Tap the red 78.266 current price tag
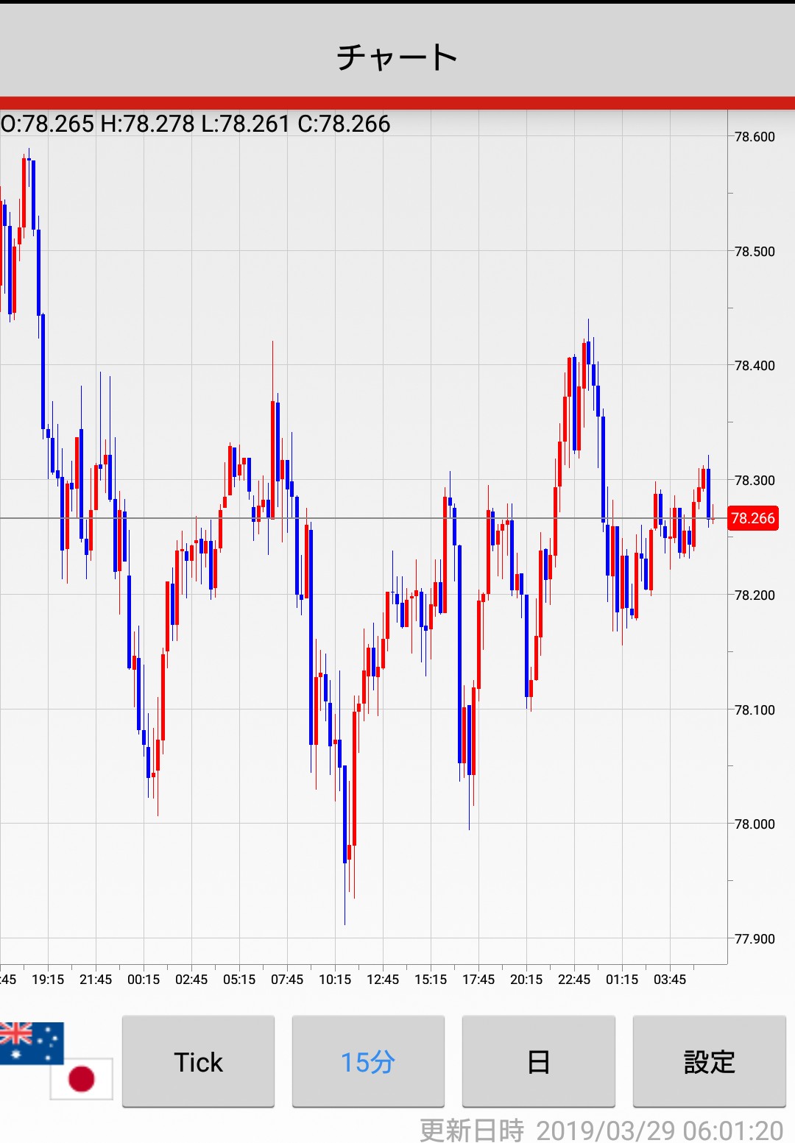This screenshot has width=795, height=1143. (752, 518)
